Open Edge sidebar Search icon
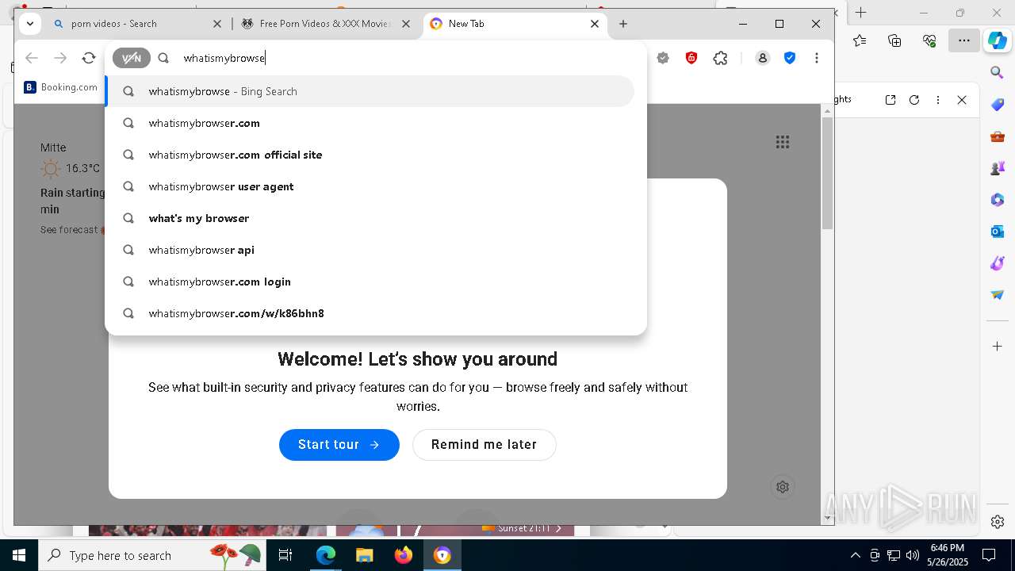1015x571 pixels. pyautogui.click(x=998, y=73)
